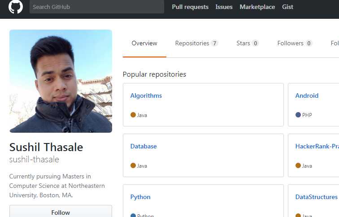
Task: Open the Followers tab
Action: [295, 43]
